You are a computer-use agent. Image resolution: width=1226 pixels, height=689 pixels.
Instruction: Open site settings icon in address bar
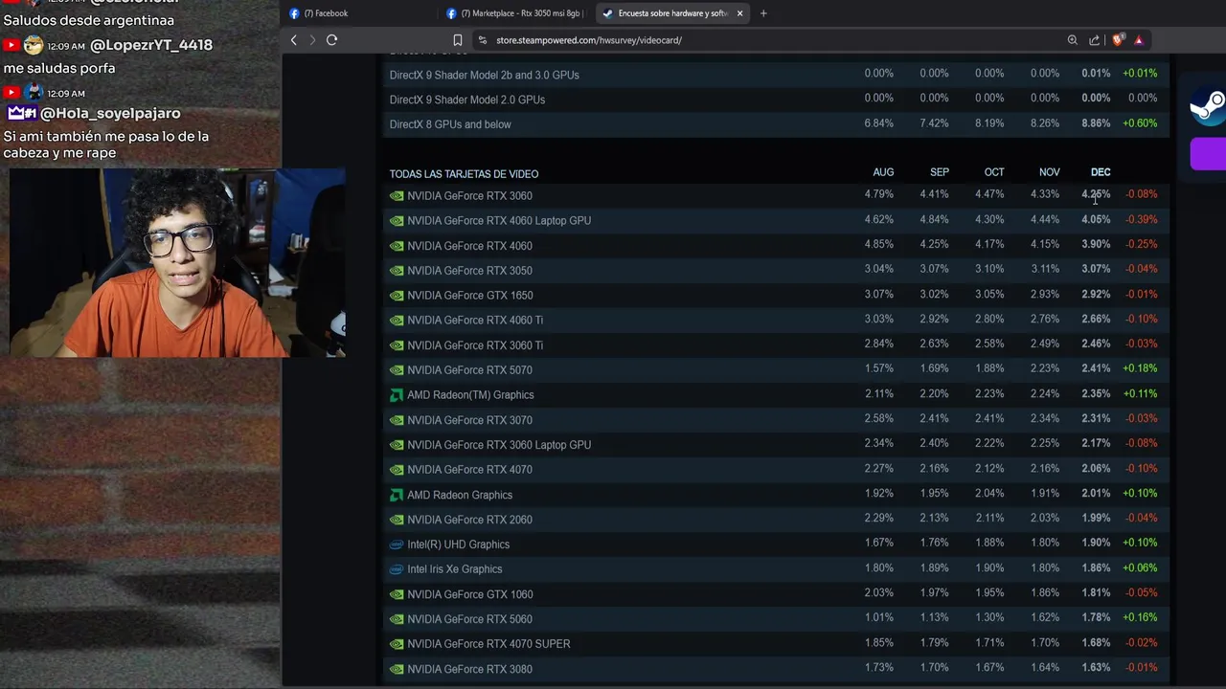point(483,40)
